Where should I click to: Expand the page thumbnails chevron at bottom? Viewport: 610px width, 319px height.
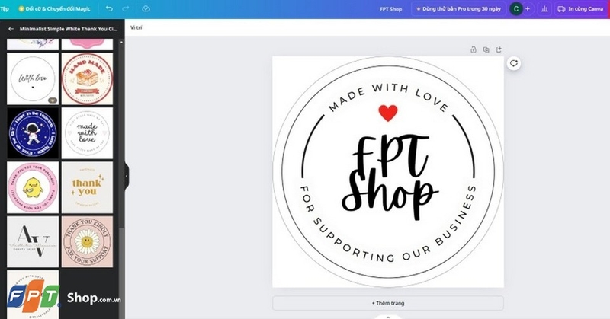click(388, 317)
